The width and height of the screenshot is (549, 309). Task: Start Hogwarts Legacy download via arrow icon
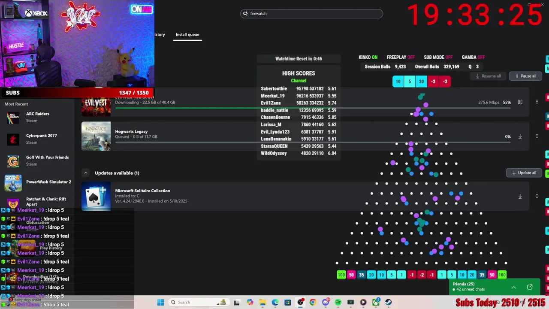pyautogui.click(x=520, y=136)
